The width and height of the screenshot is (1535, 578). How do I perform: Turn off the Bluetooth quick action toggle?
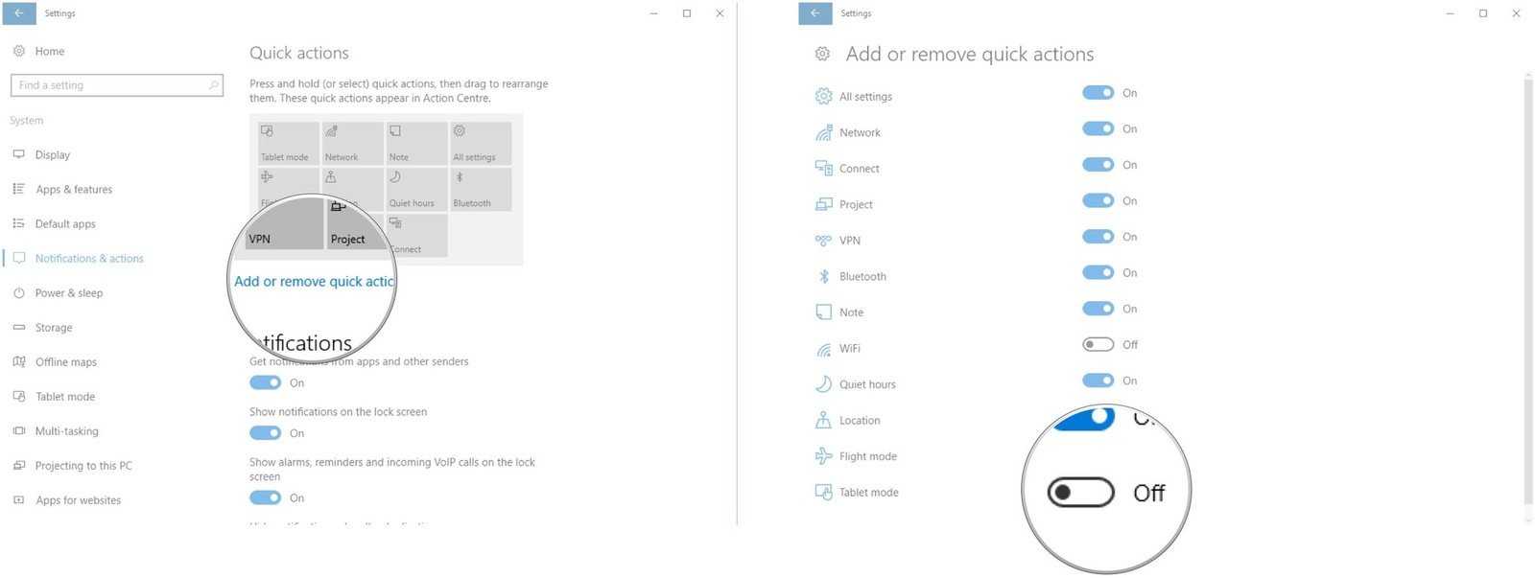point(1098,273)
